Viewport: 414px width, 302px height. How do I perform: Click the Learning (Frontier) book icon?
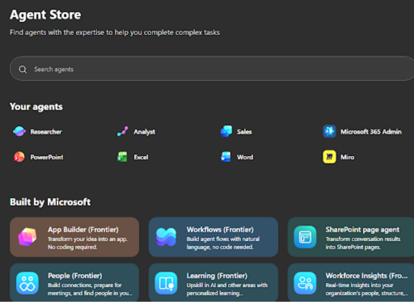pos(166,283)
